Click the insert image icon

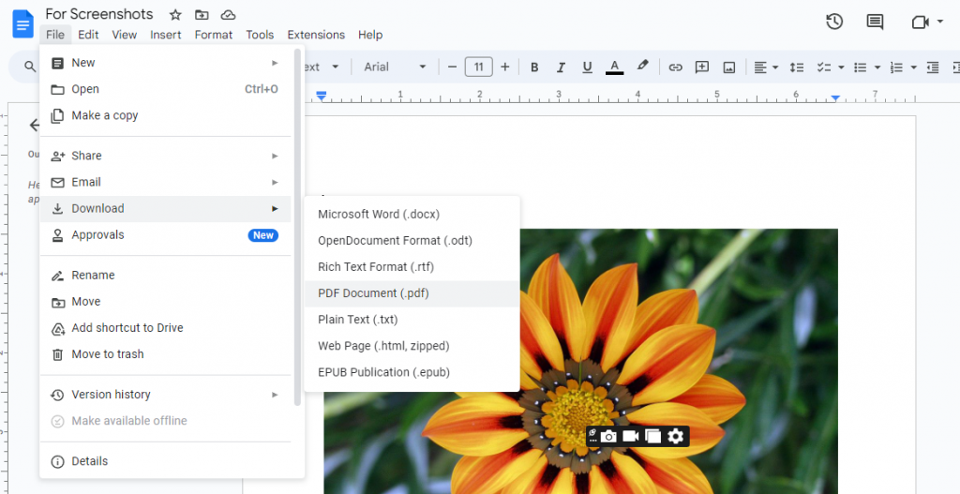click(x=728, y=67)
